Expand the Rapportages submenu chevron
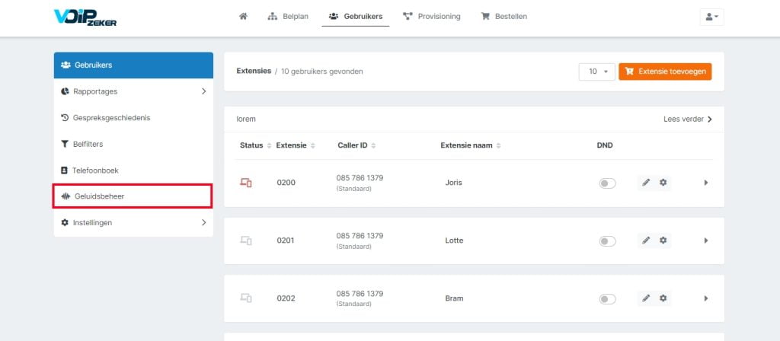This screenshot has height=341, width=780. point(203,91)
